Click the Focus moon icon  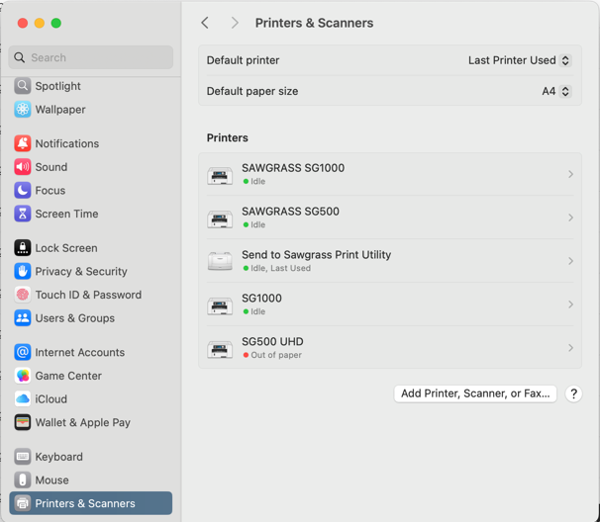(x=23, y=190)
